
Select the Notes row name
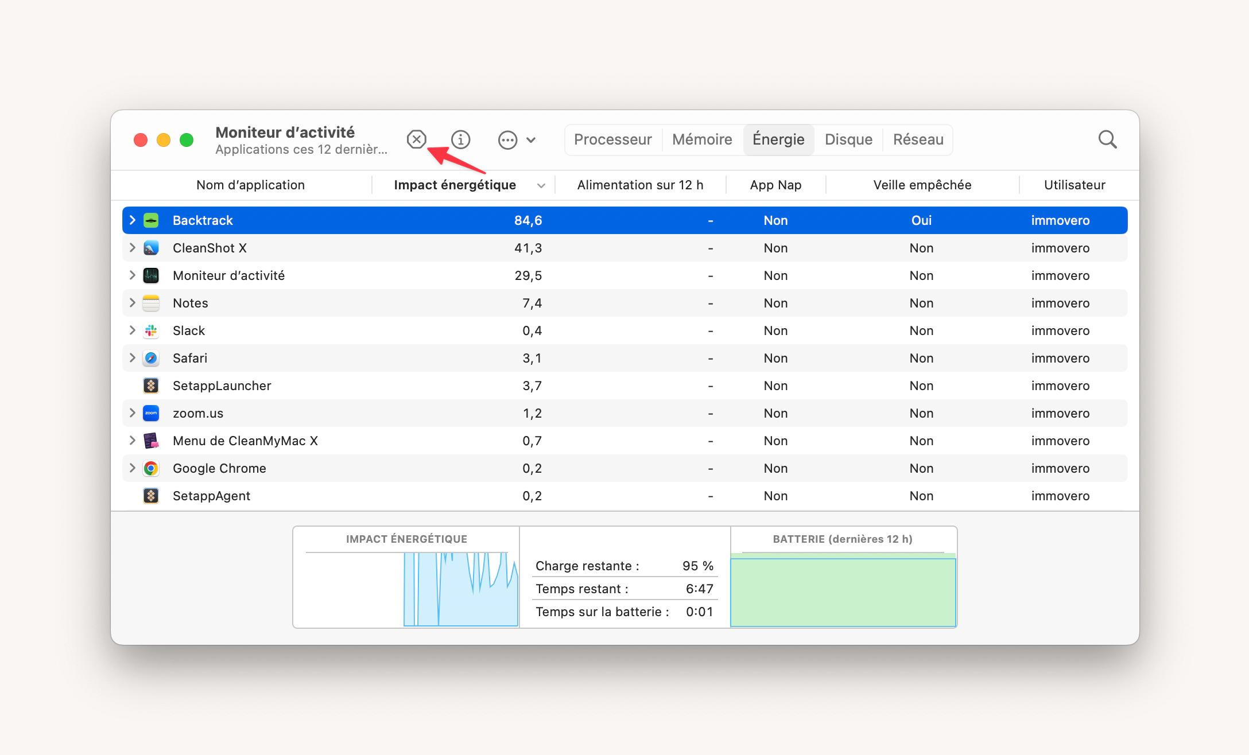(191, 303)
